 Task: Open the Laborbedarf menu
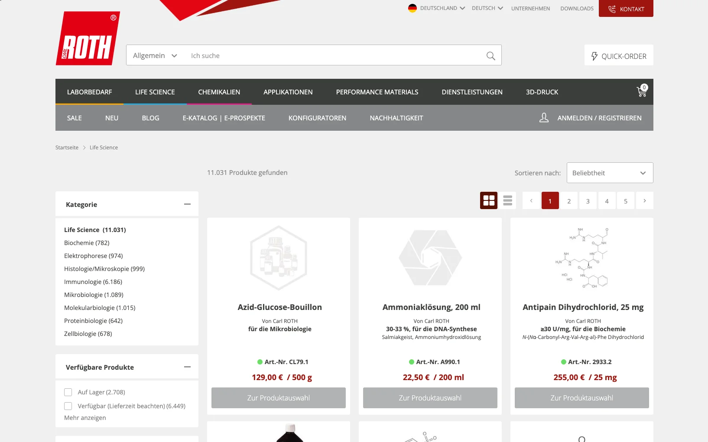click(89, 92)
